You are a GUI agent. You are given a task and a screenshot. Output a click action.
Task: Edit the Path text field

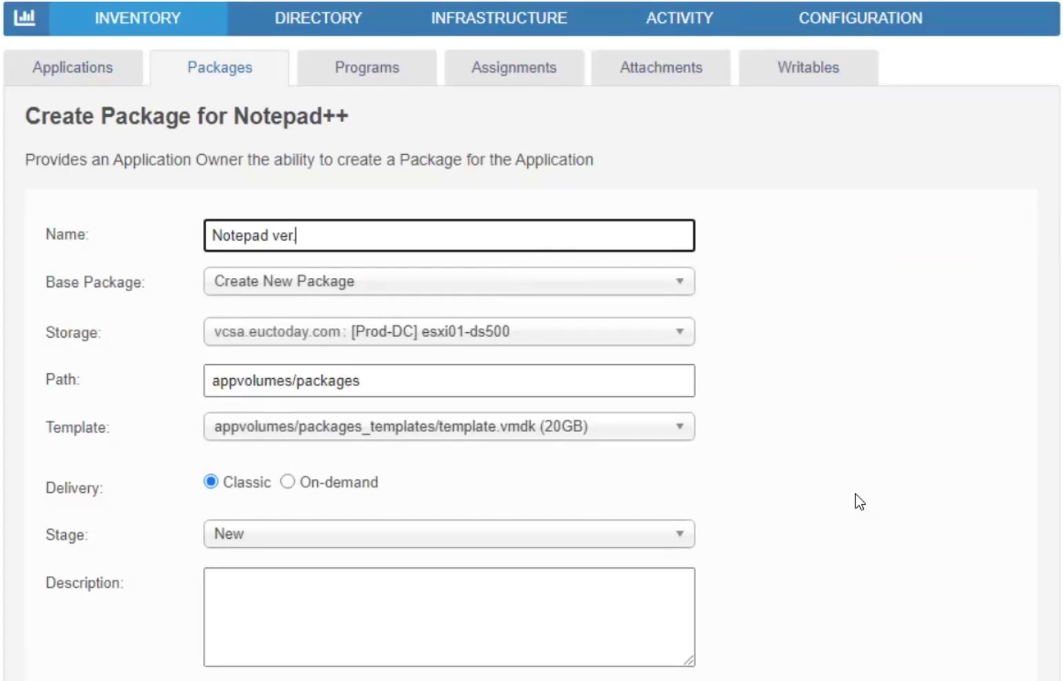point(448,380)
